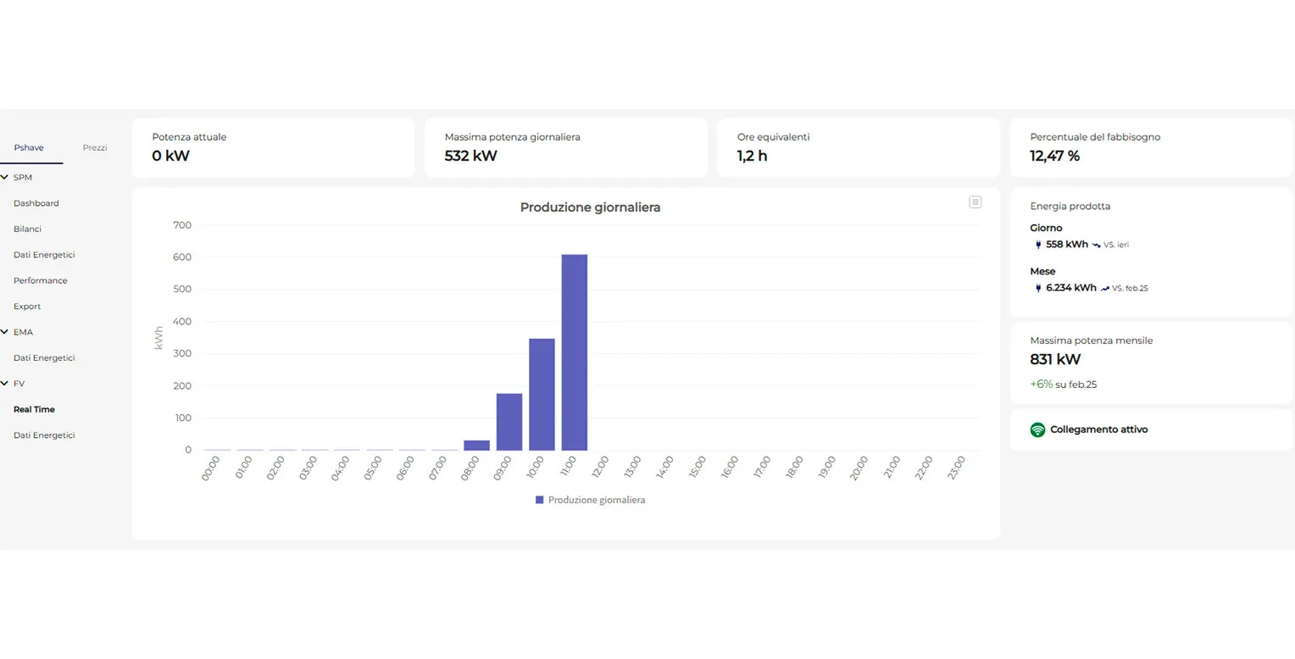Collapse the EMA sidebar section
Screen dimensions: 1295x659
5,332
